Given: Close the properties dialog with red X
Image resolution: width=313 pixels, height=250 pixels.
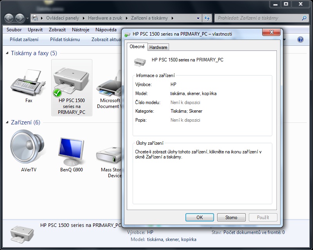Looking at the screenshot, I should point(271,32).
